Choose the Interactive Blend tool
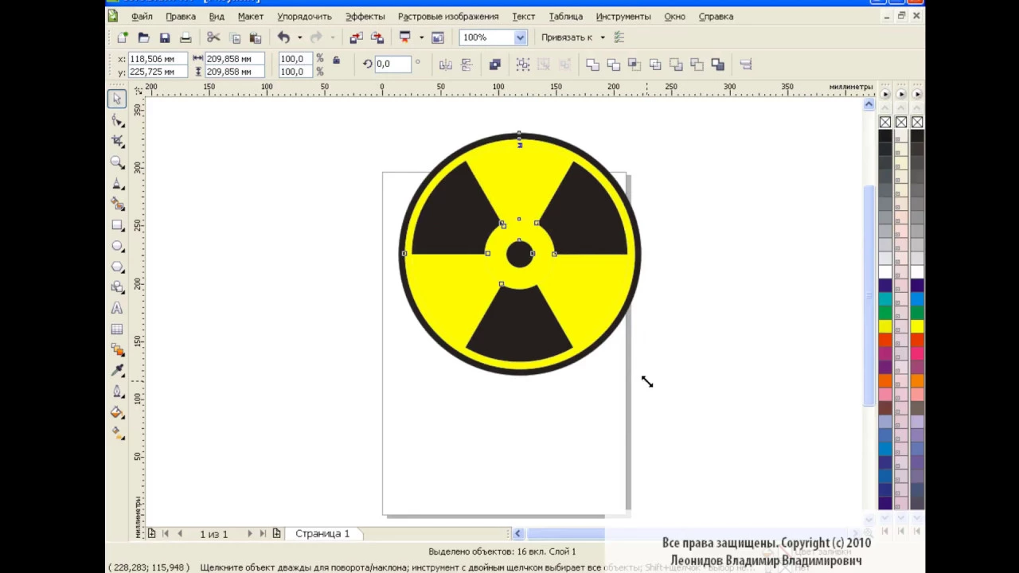 118,349
